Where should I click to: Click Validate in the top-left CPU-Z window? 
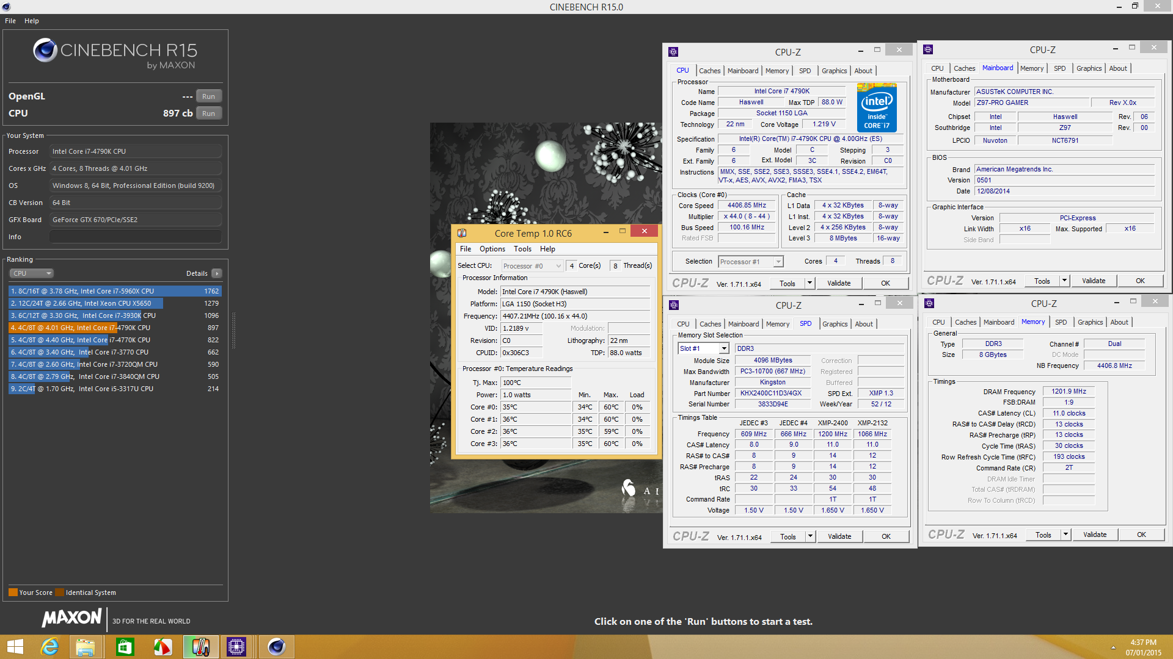839,283
